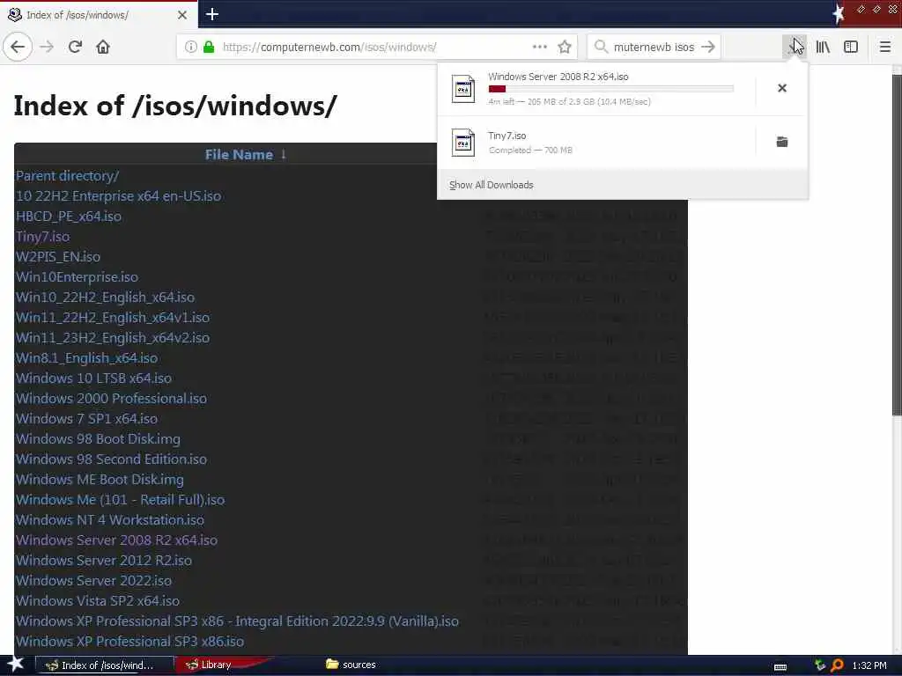The height and width of the screenshot is (676, 902).
Task: Click the Integral Edition 2022.9.9 (Vanilla).iso link
Action: [x=238, y=621]
